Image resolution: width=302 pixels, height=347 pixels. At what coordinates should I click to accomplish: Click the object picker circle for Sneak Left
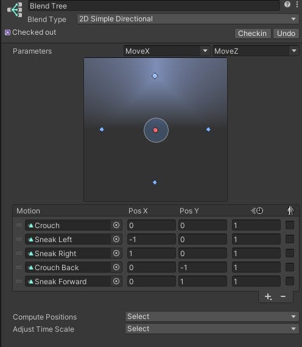pos(116,239)
